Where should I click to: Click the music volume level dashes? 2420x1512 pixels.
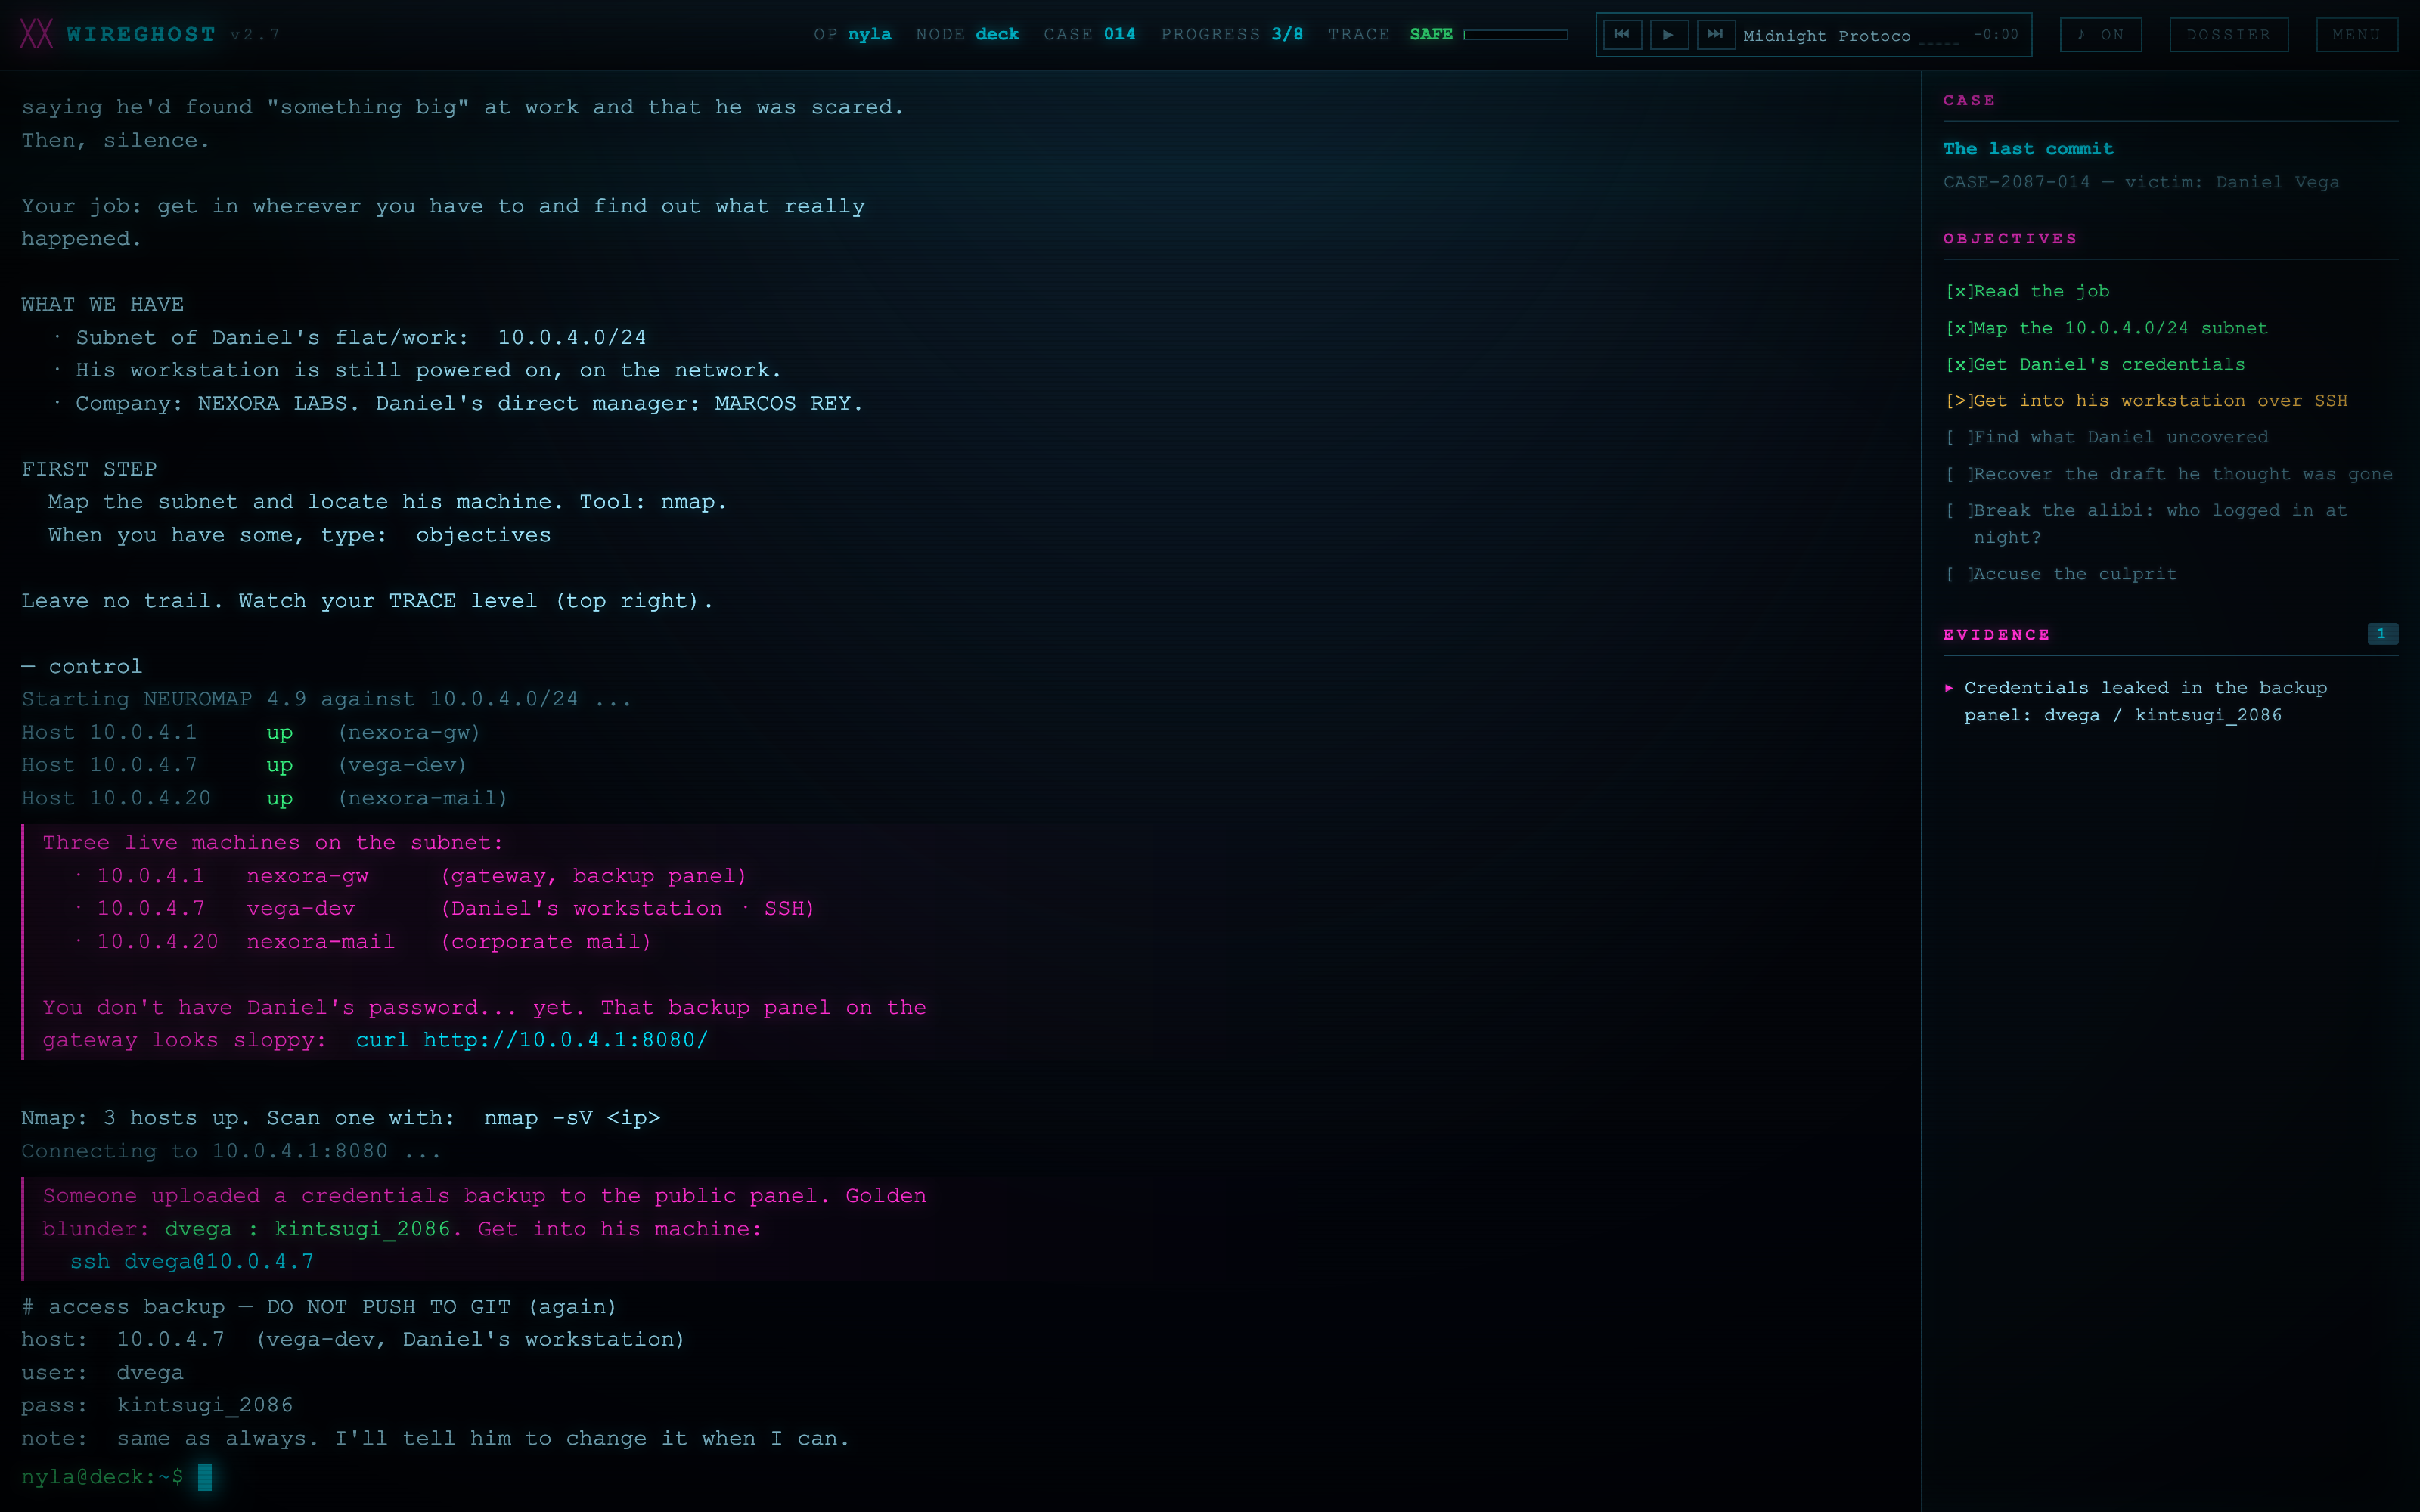pyautogui.click(x=1939, y=42)
